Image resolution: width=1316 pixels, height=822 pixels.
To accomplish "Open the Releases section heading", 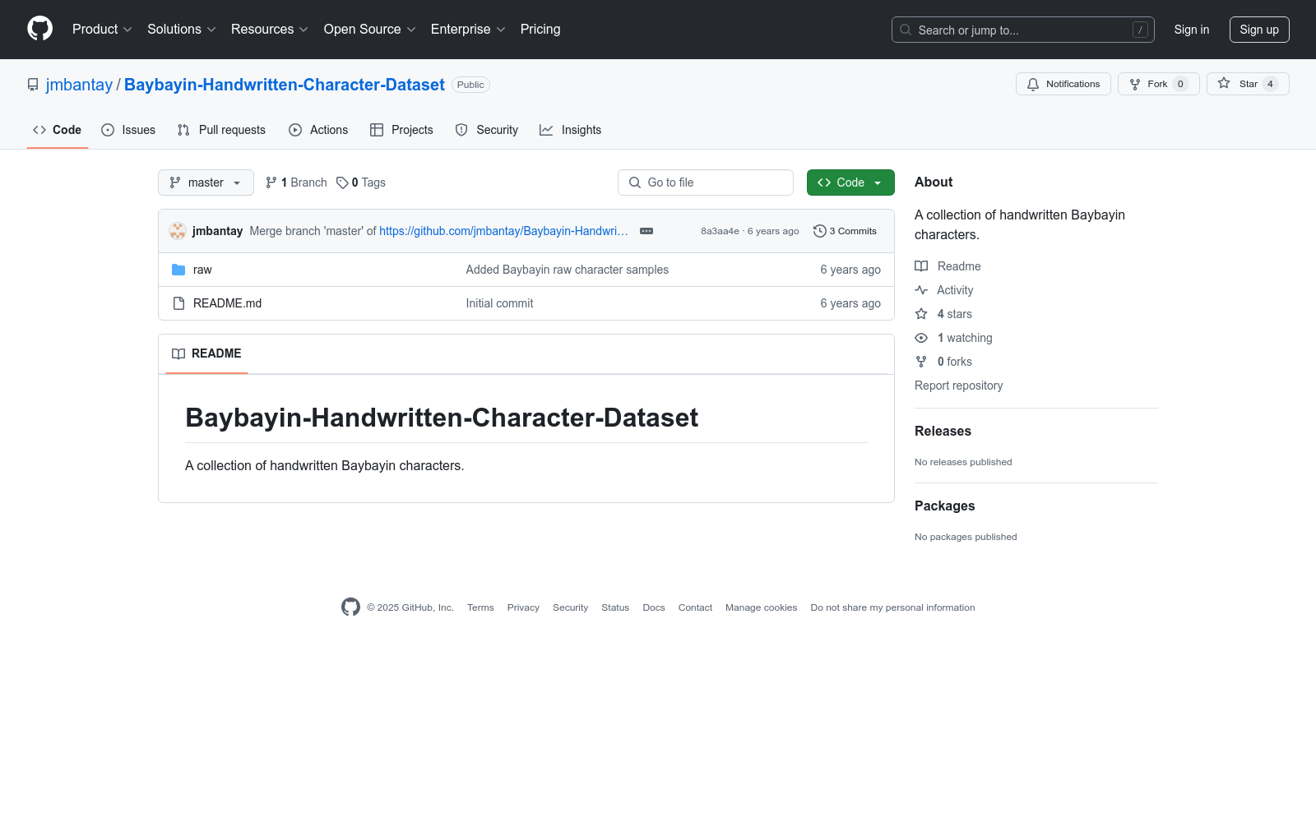I will coord(943,432).
